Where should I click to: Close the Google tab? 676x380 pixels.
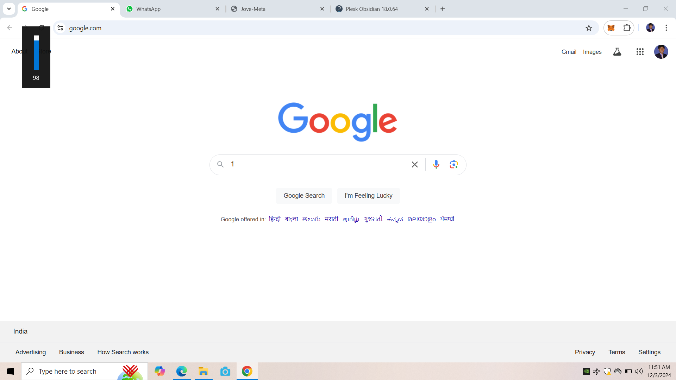tap(113, 9)
